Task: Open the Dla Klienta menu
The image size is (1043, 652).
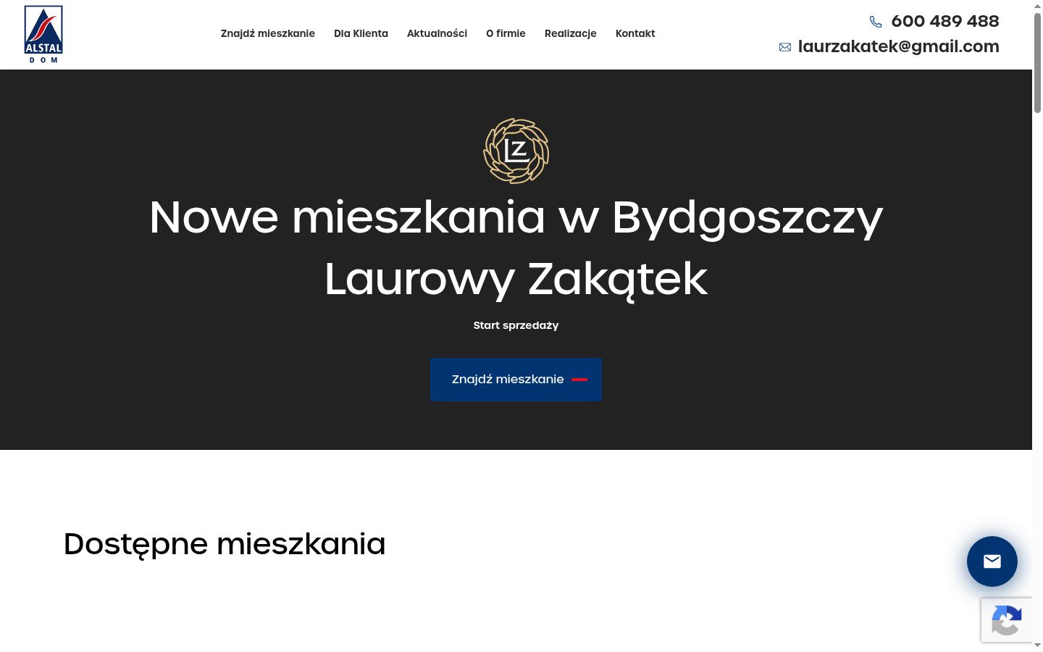Action: pos(361,33)
